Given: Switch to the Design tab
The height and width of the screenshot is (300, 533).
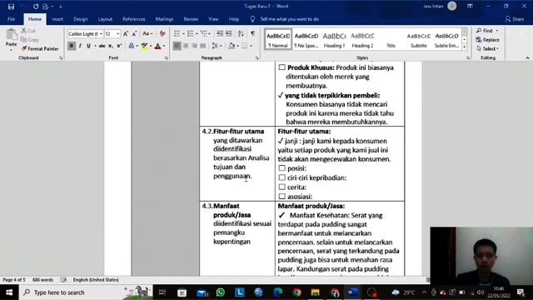Looking at the screenshot, I should pyautogui.click(x=81, y=19).
